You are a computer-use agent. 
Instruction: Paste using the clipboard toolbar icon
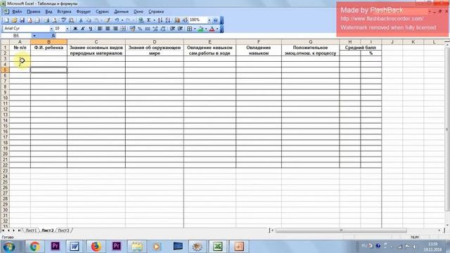[x=97, y=20]
